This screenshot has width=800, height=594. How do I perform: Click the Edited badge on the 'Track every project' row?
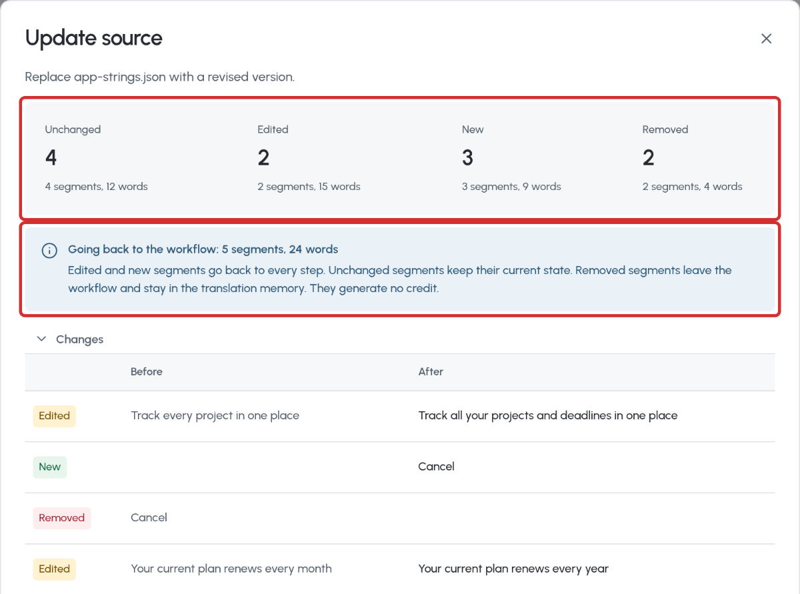54,416
